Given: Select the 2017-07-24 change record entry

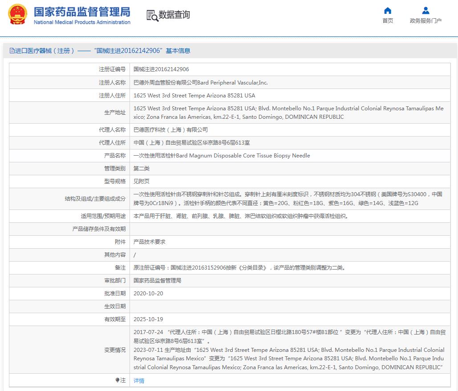Looking at the screenshot, I should pyautogui.click(x=290, y=336).
